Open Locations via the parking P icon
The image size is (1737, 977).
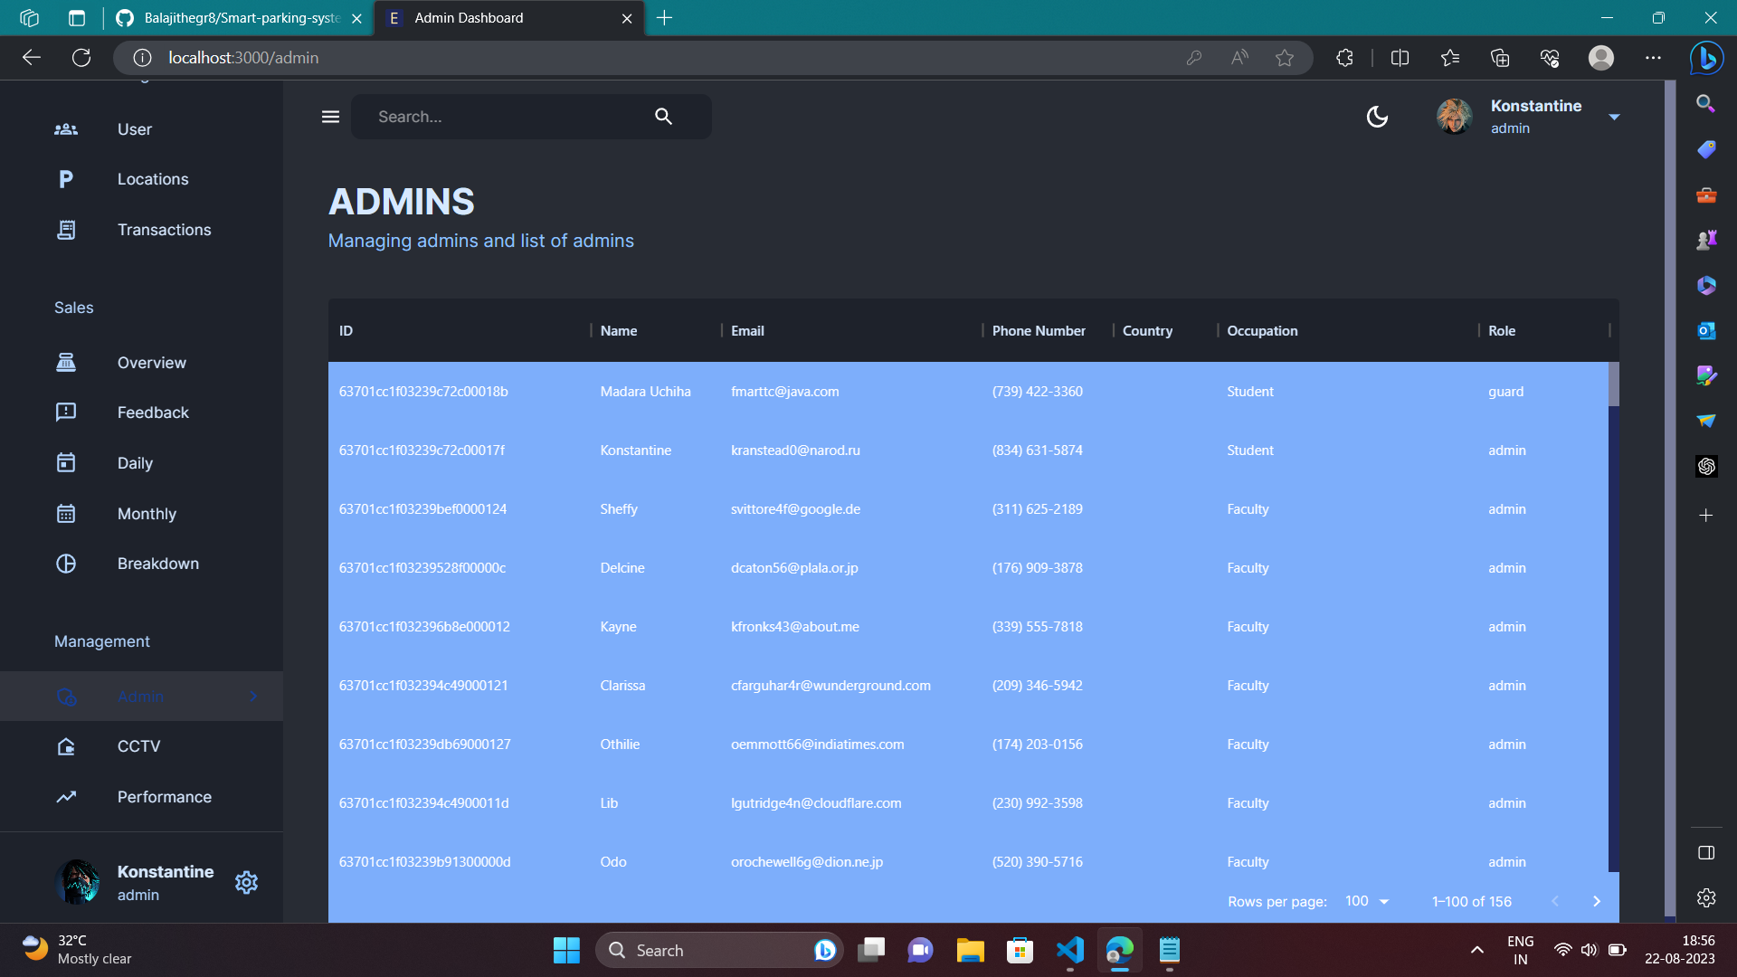click(66, 179)
